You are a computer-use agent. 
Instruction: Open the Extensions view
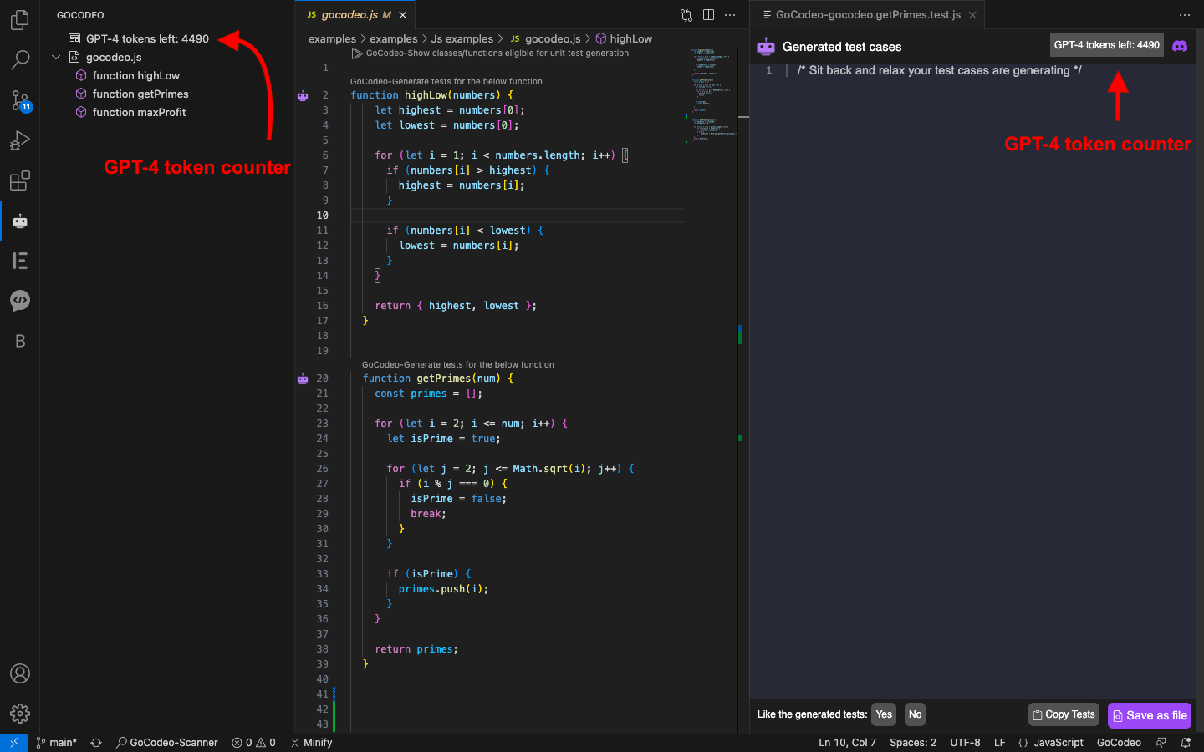pyautogui.click(x=19, y=180)
